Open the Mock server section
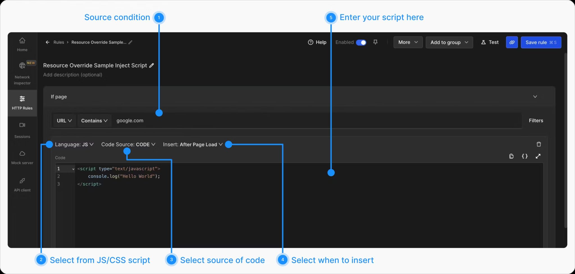Image resolution: width=575 pixels, height=274 pixels. point(22,157)
